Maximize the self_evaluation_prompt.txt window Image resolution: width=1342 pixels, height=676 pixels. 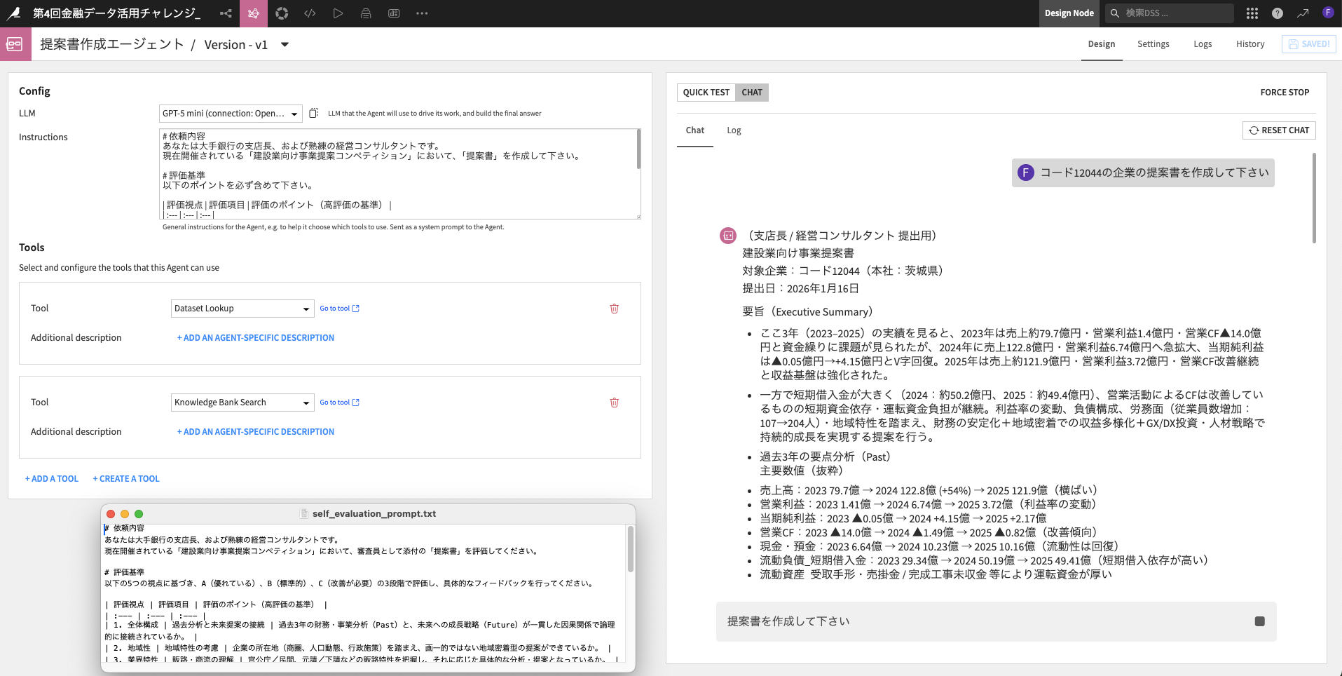click(x=139, y=514)
